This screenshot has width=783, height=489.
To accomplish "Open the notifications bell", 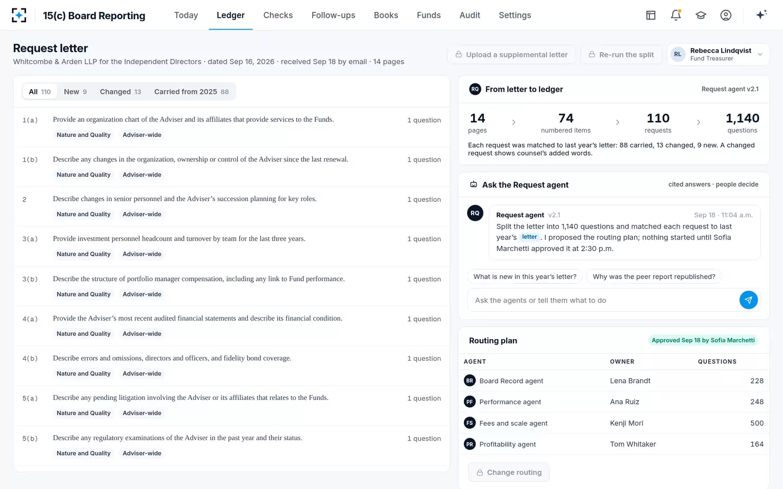I will coord(676,15).
